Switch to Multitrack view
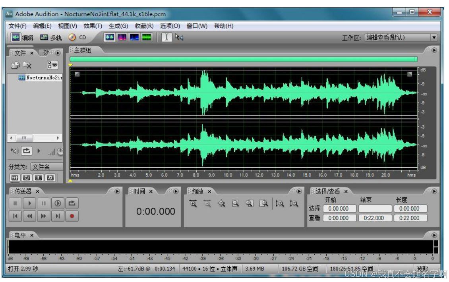This screenshot has width=449, height=282. tap(51, 37)
